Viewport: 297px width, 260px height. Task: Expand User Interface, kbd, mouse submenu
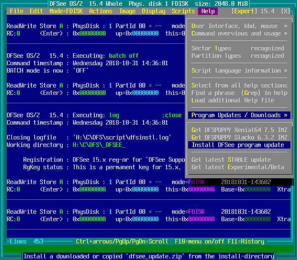239,26
